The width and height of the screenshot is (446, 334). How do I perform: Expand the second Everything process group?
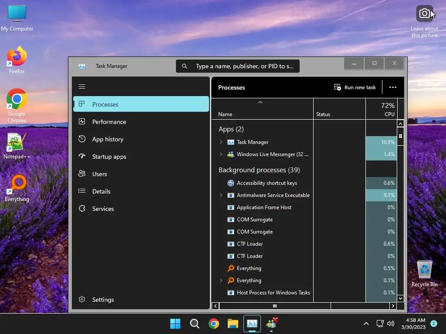[221, 281]
